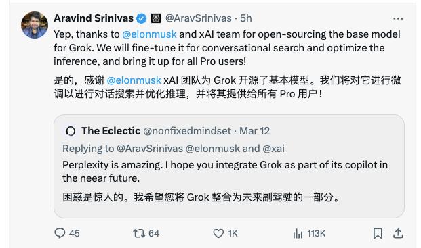Image resolution: width=421 pixels, height=248 pixels.
Task: Follow the @elonmusk mention in Chinese translation
Action: pyautogui.click(x=134, y=80)
